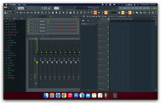Screen dimensions: 161x103
Task: Expand the 当前项目 browser item
Action: [10, 21]
